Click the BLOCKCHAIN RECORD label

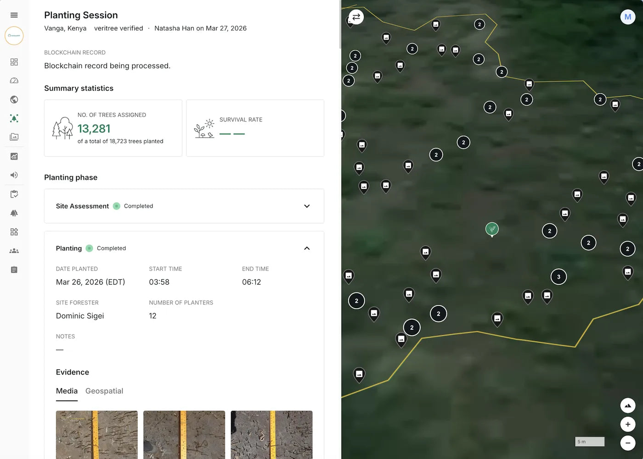click(75, 53)
